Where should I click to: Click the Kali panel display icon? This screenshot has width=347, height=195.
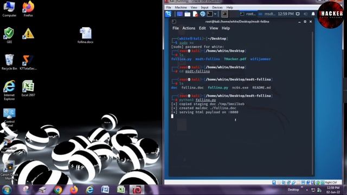point(298,14)
